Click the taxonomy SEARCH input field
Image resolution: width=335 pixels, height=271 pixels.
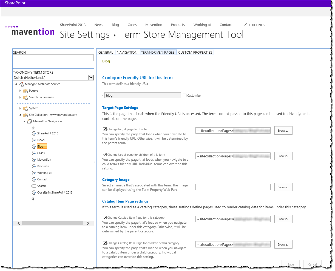(x=53, y=58)
